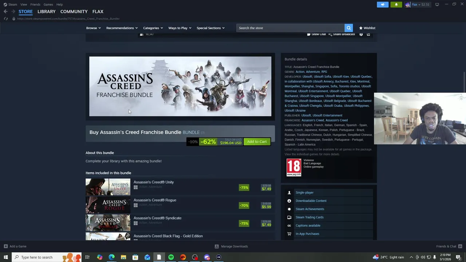466x262 pixels.
Task: Expand the Browse dropdown
Action: click(x=94, y=28)
